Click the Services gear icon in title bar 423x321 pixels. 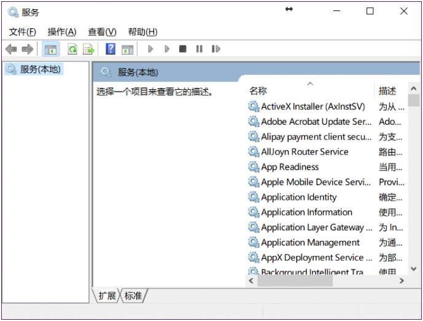(13, 12)
